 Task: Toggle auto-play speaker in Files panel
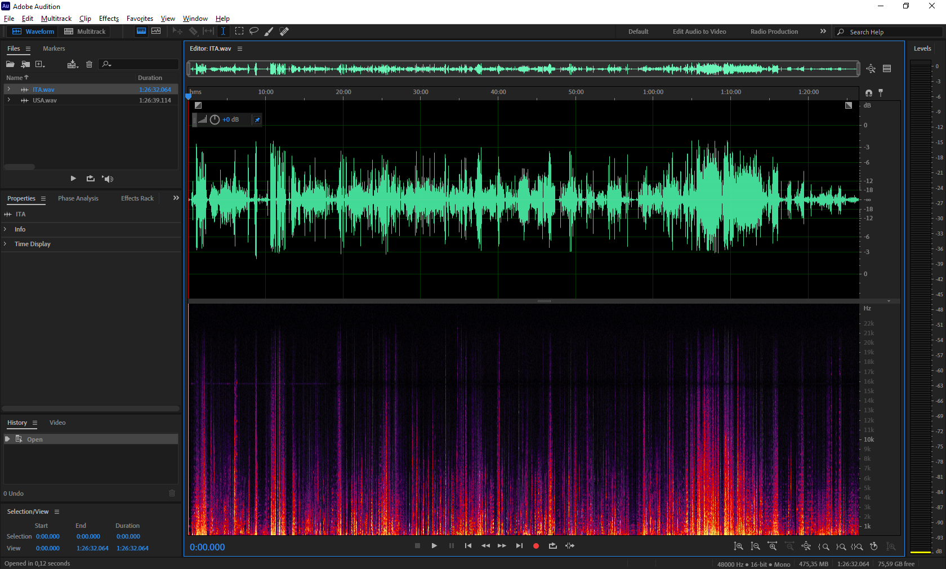pos(108,179)
